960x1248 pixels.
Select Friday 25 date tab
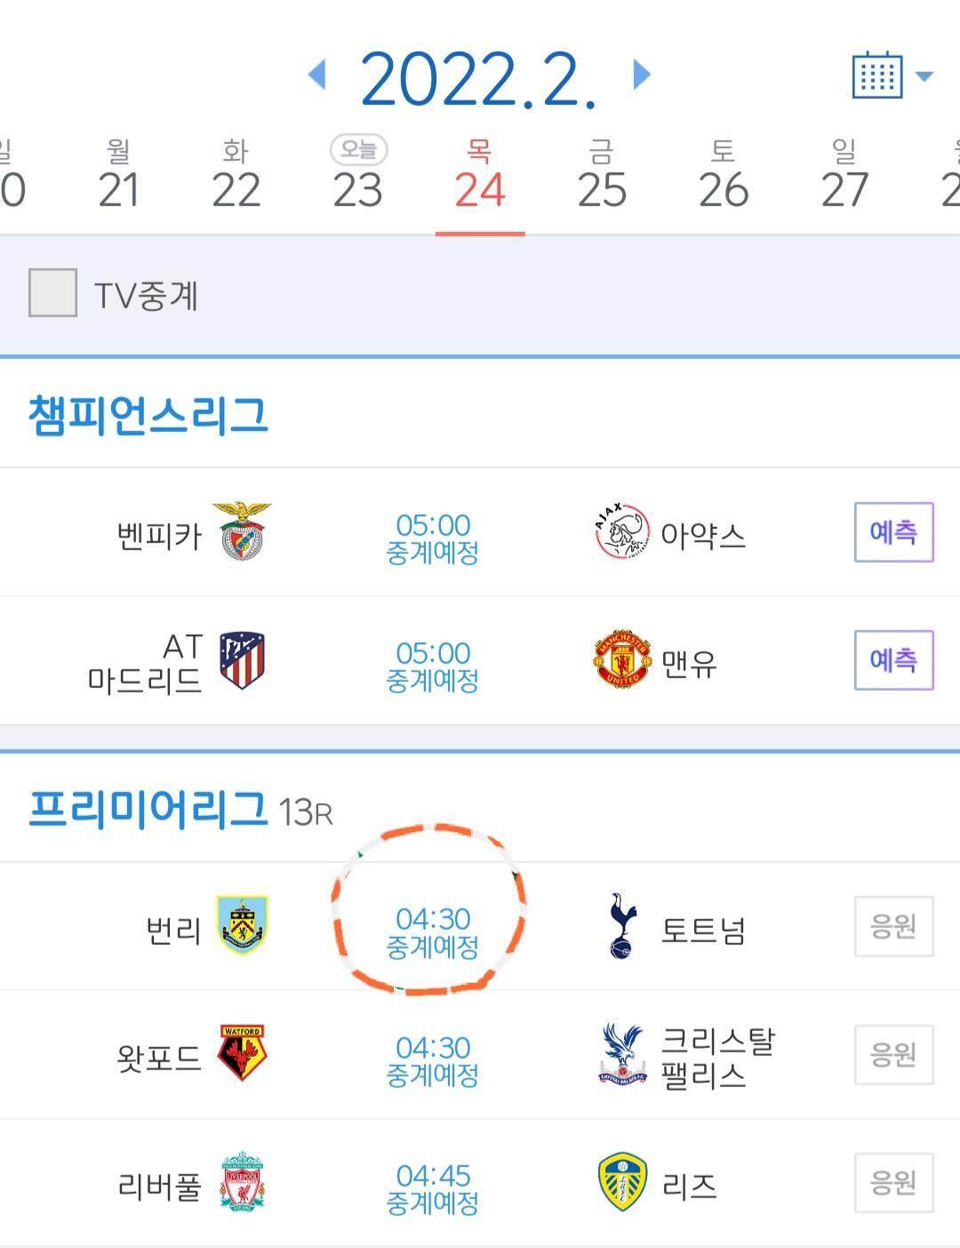point(602,176)
